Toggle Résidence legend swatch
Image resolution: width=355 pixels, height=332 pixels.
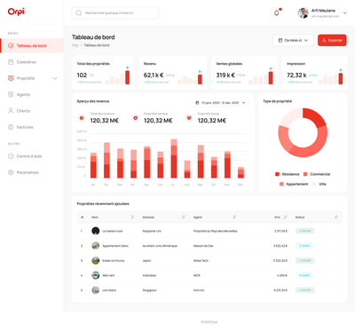pos(277,174)
